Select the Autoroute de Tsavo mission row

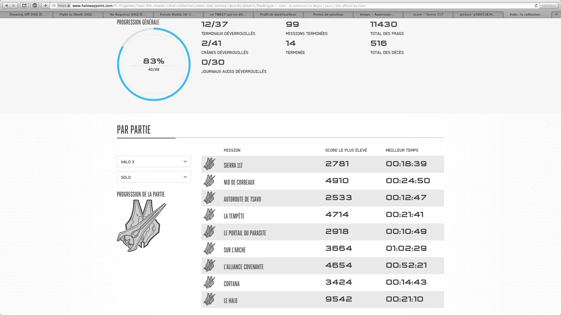[322, 198]
